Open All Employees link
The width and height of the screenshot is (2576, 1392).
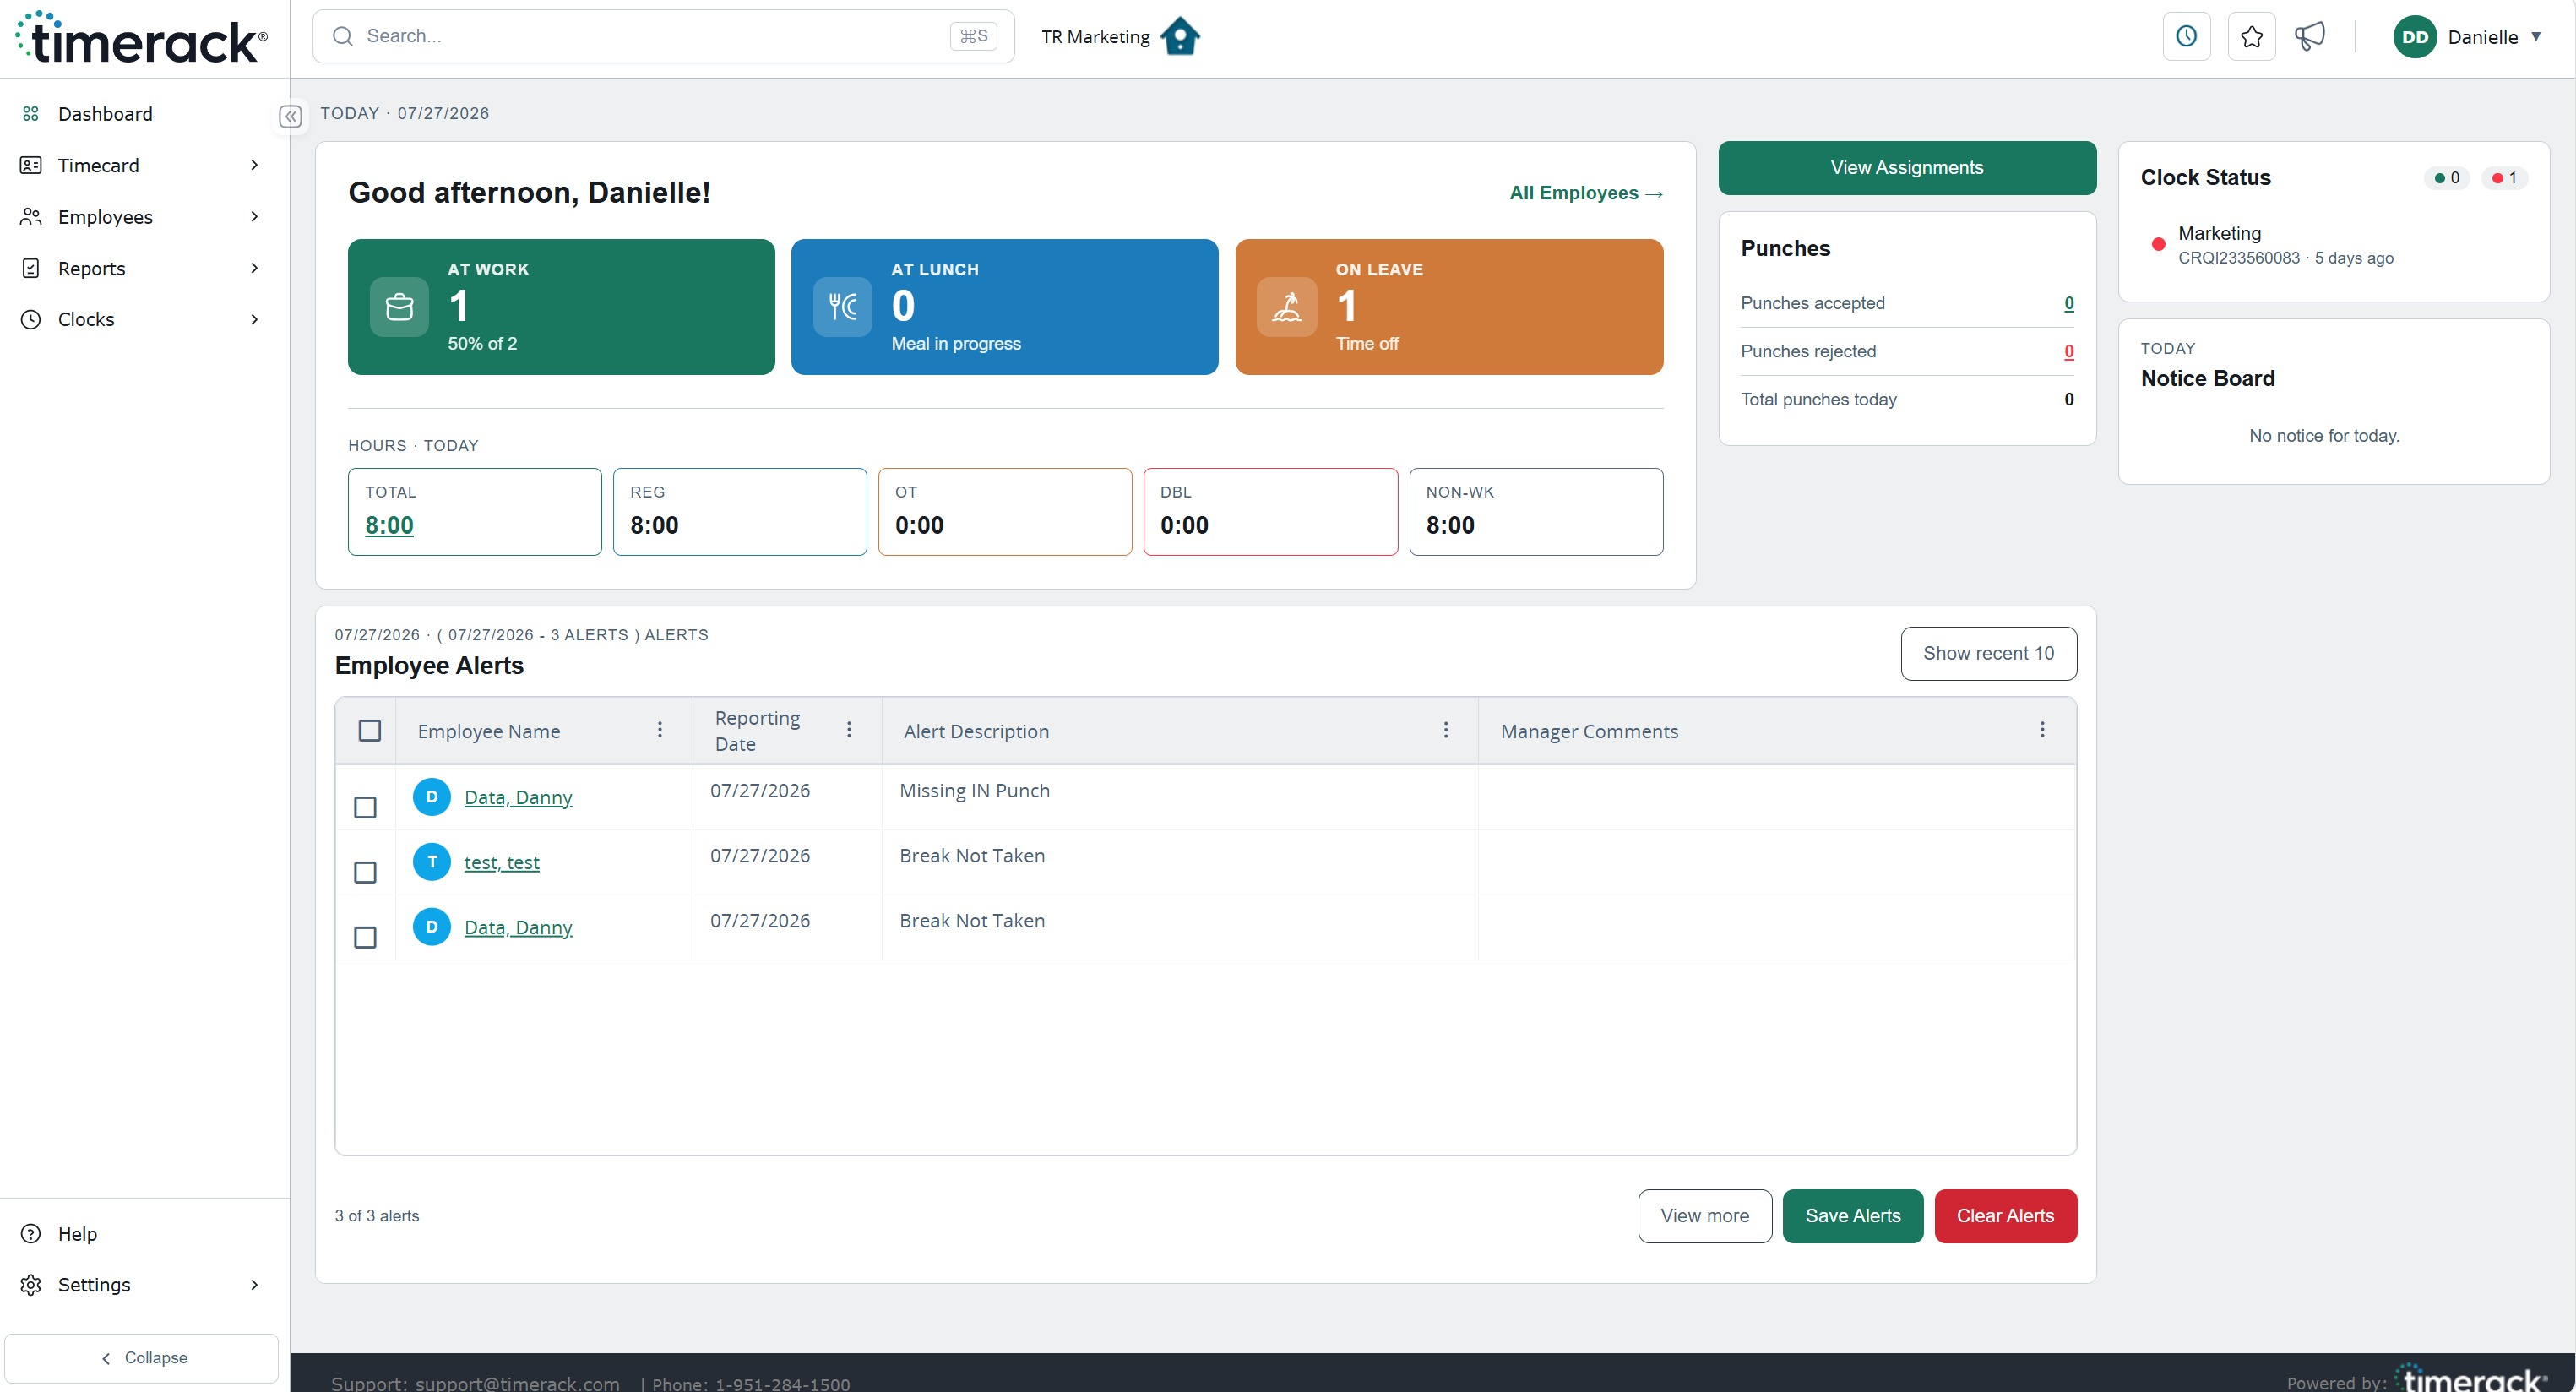coord(1586,193)
